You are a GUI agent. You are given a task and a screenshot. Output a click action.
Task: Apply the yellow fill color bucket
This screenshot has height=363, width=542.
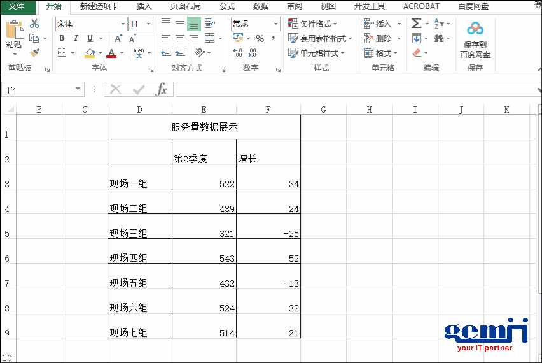click(x=90, y=53)
